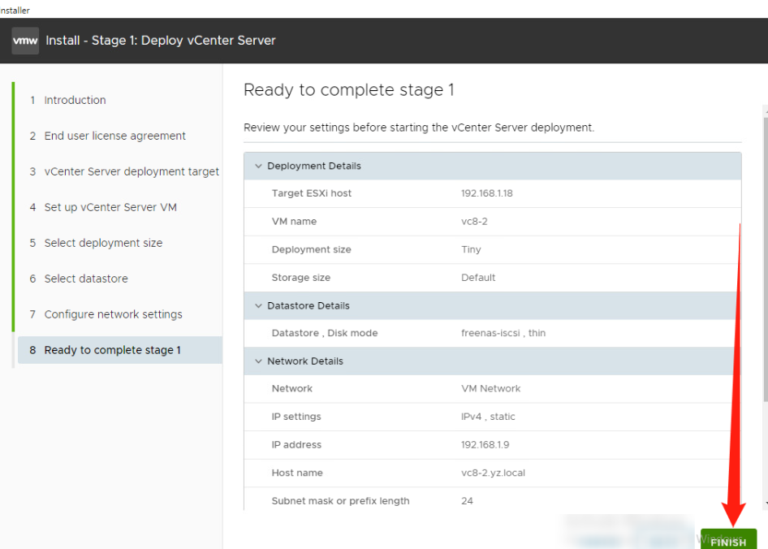This screenshot has width=768, height=549.
Task: Click the installer title bar text
Action: 14,10
